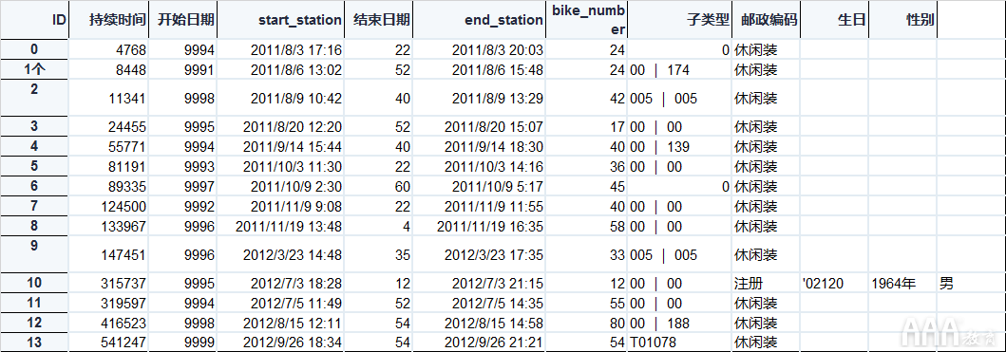Click the 男 cell

point(972,284)
